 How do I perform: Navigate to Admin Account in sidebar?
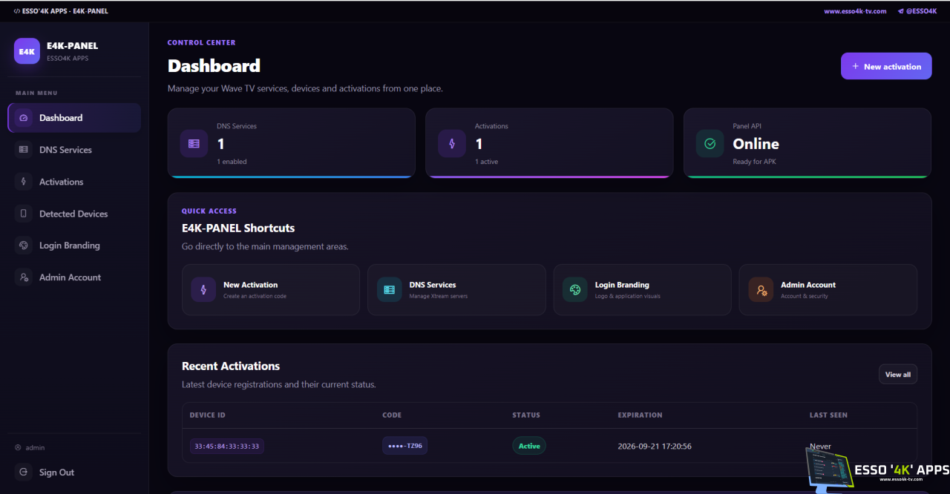pos(74,277)
